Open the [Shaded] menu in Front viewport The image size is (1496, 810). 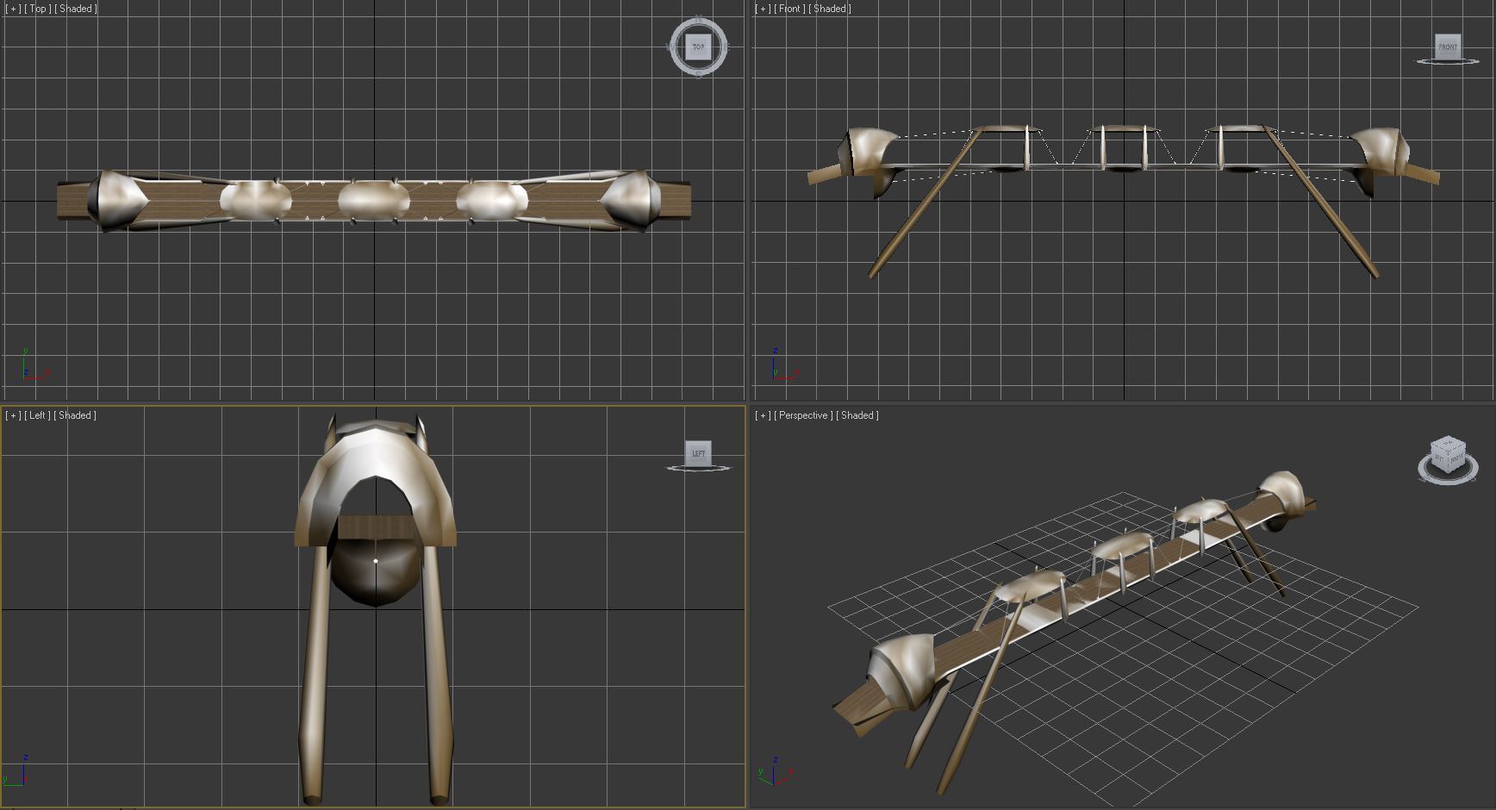pos(830,9)
